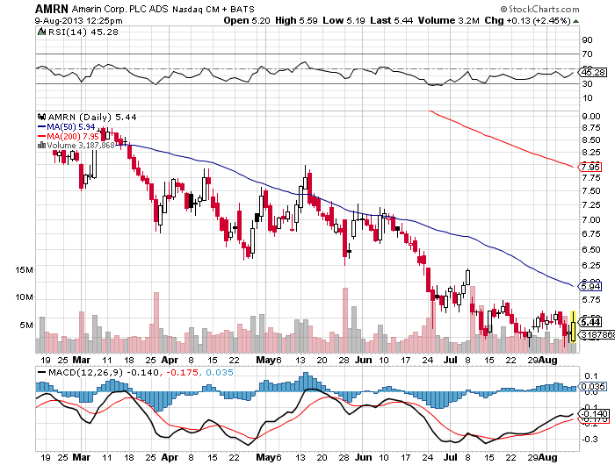Click the Open 5.20 value
Viewport: 615px width, 465px height.
point(247,20)
